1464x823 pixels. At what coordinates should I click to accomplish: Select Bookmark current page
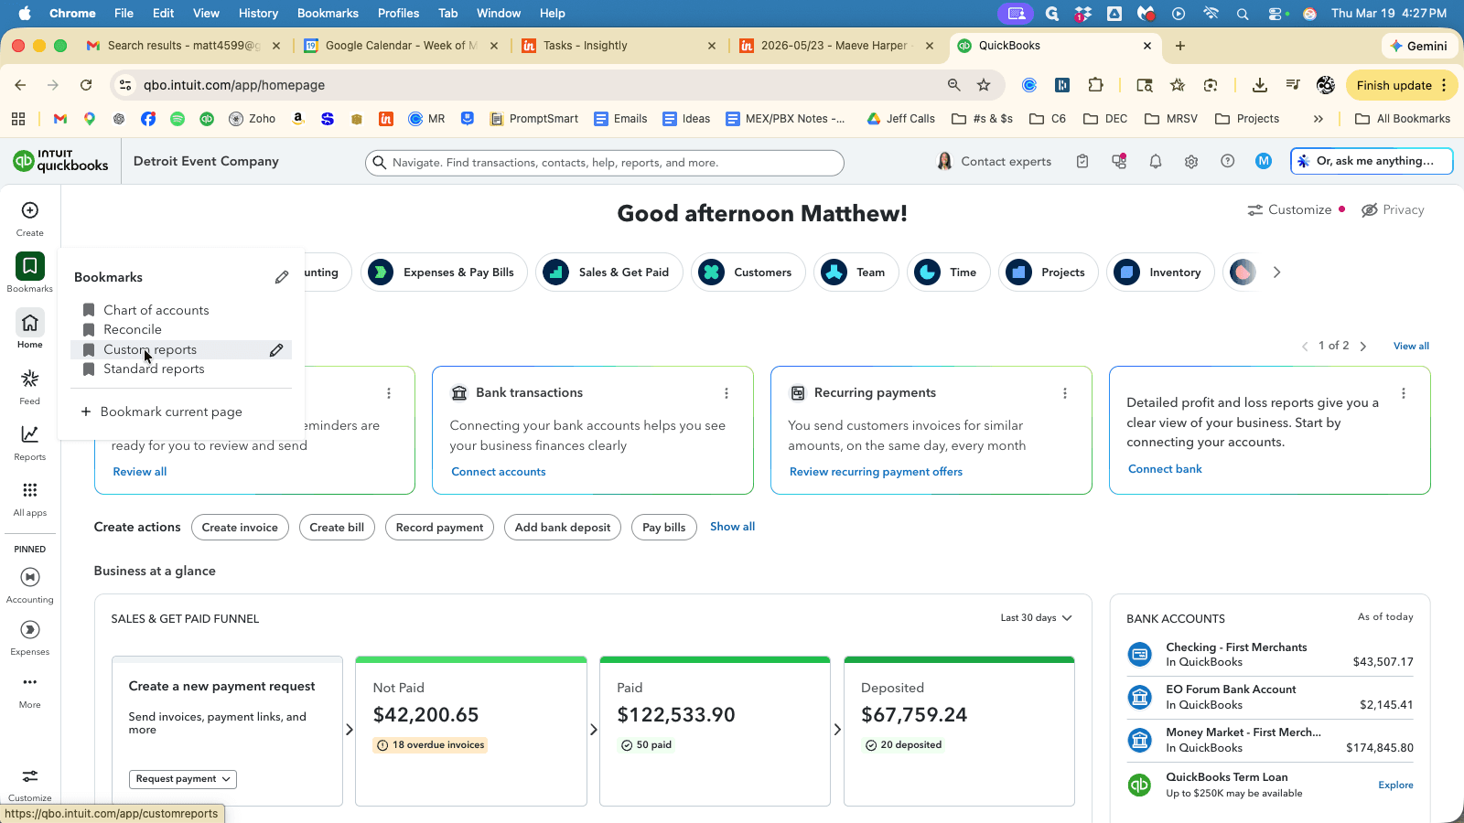pyautogui.click(x=162, y=412)
